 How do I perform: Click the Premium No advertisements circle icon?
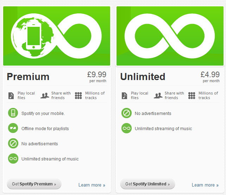tap(13, 143)
